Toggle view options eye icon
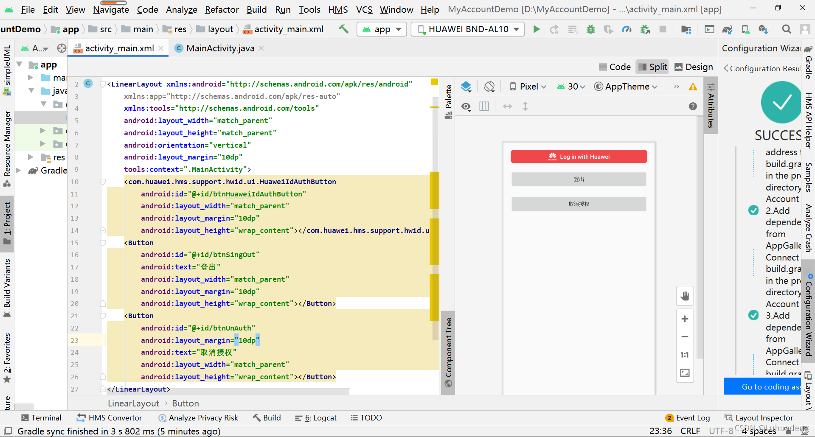Viewport: 815px width, 437px height. [x=466, y=106]
